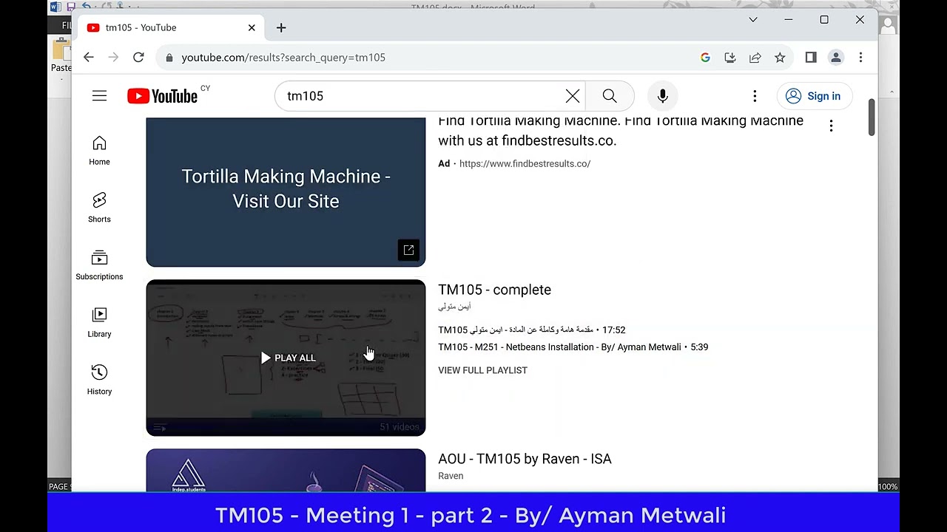Open the tab search dropdown chevron
947x532 pixels.
[753, 20]
